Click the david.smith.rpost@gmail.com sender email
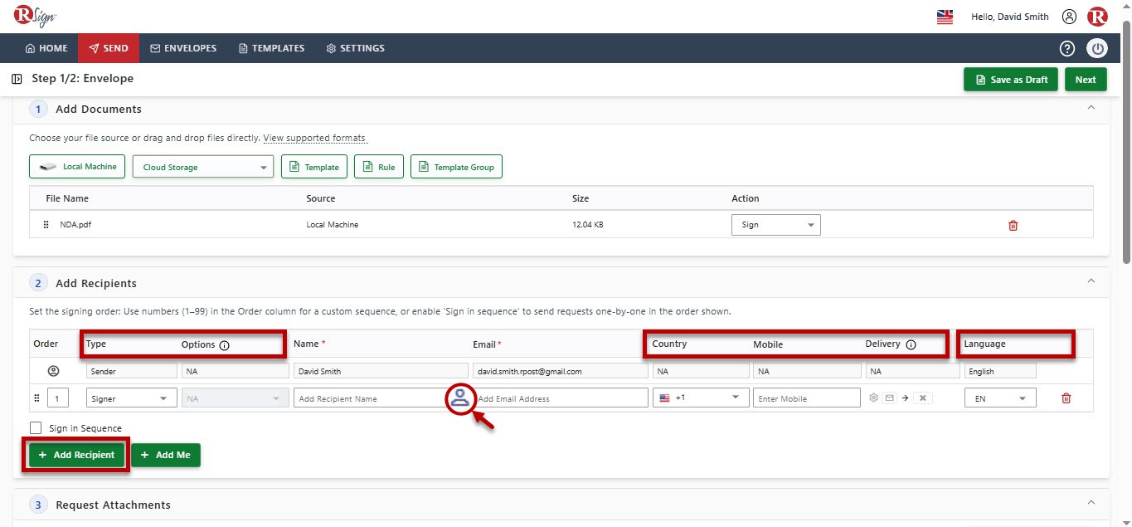 coord(560,371)
